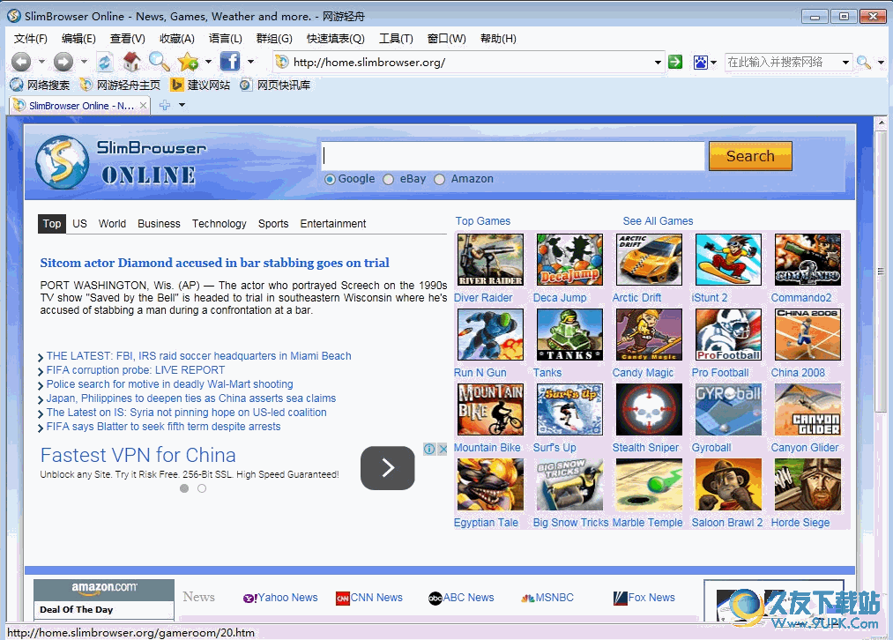Select the Amazon radio button
Viewport: 893px width, 640px height.
(440, 179)
